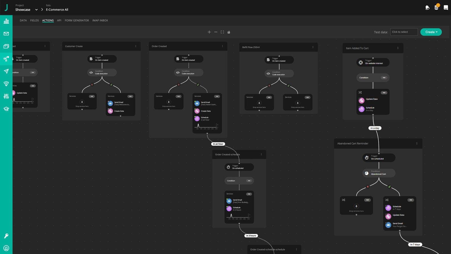Open the analytics bar chart panel in sidebar
The image size is (451, 254).
(x=6, y=21)
